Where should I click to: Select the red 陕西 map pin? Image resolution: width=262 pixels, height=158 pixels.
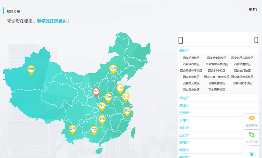tap(96, 92)
